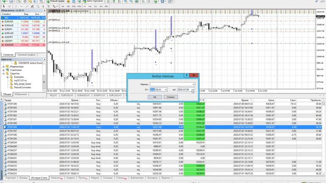The height and width of the screenshot is (183, 326).
Task: Switch chart to D1 timeframe
Action: tap(95, 7)
